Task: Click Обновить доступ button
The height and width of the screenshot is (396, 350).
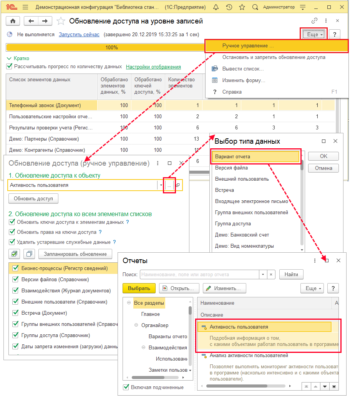Action: (x=33, y=198)
